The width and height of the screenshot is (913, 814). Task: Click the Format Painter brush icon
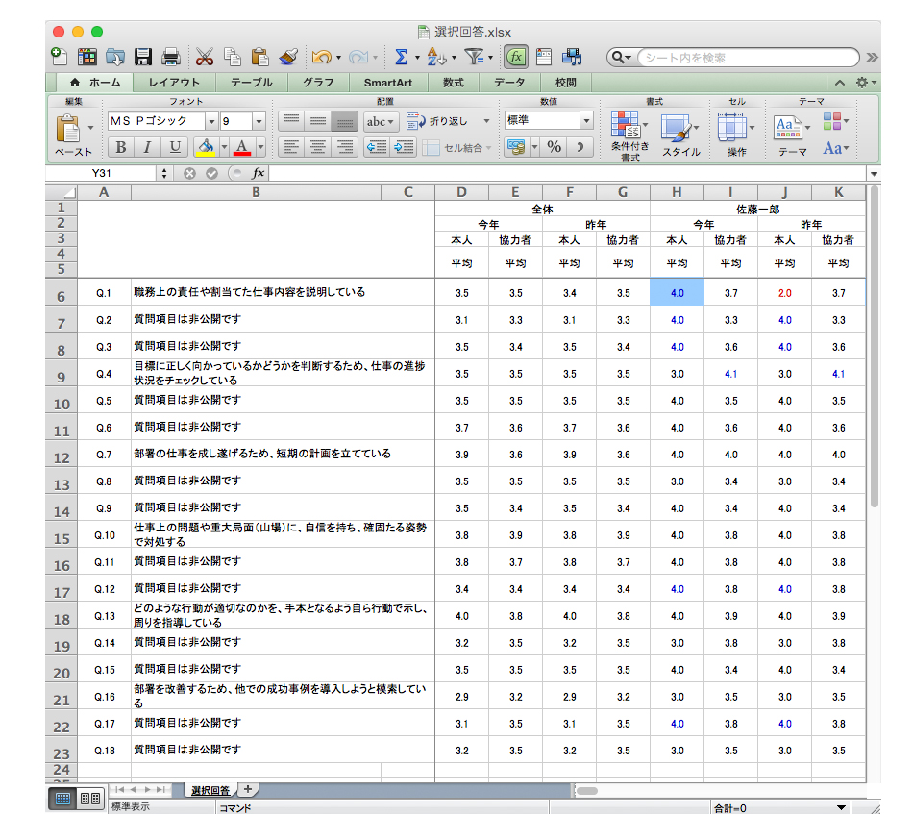(x=286, y=57)
